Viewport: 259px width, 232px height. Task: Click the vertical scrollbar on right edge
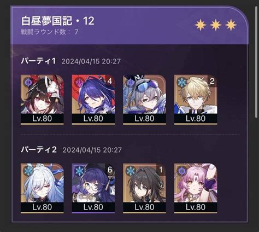point(256,62)
